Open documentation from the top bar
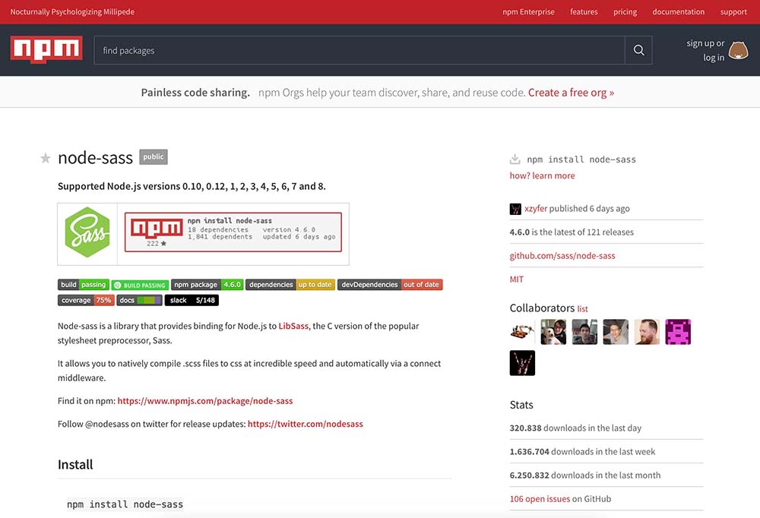The height and width of the screenshot is (518, 760). (x=679, y=12)
